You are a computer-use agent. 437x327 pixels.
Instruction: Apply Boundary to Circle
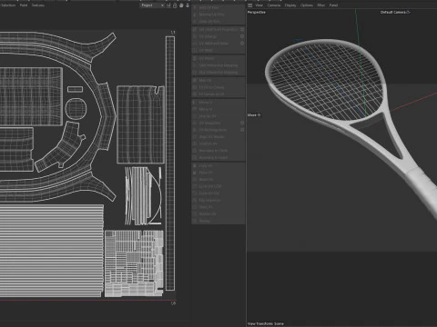[x=218, y=151]
